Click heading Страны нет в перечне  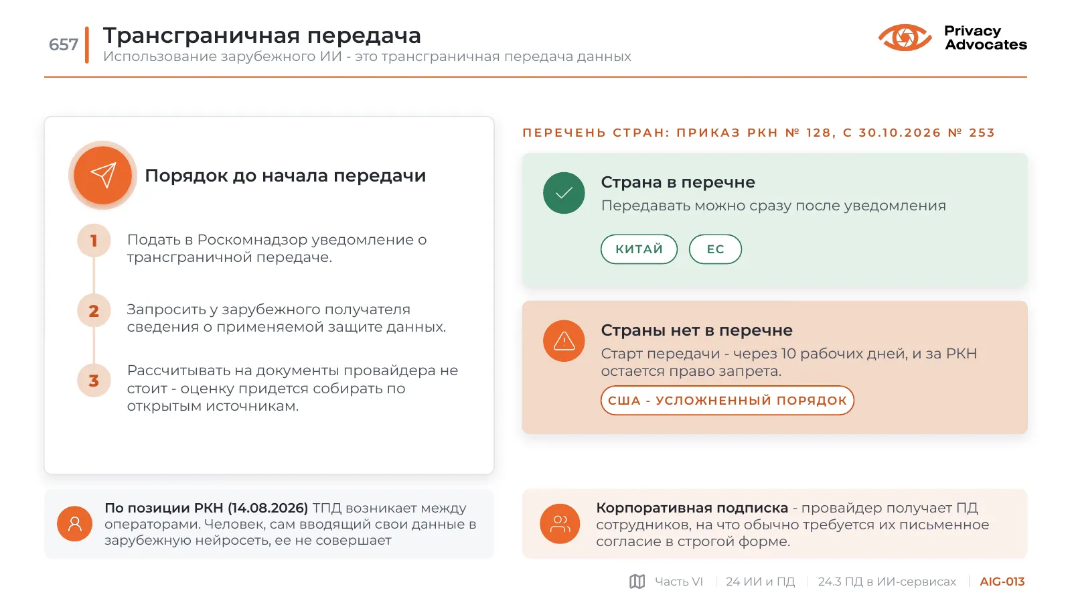click(696, 330)
